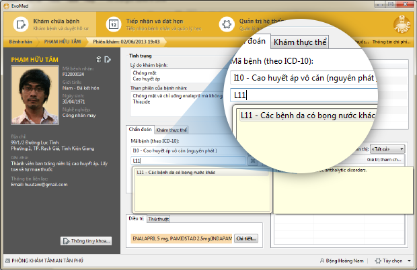The image size is (417, 270).
Task: Click the gender text Nam - Đã kết hôn
Action: click(81, 88)
